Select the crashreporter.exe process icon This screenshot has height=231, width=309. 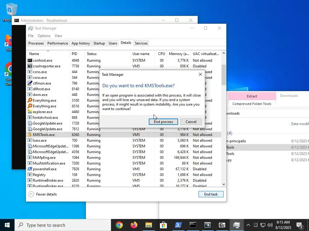pyautogui.click(x=30, y=66)
